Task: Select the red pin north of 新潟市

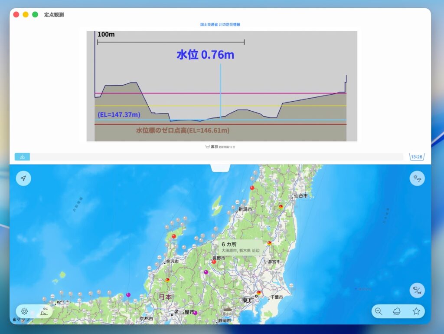Action: (x=252, y=188)
